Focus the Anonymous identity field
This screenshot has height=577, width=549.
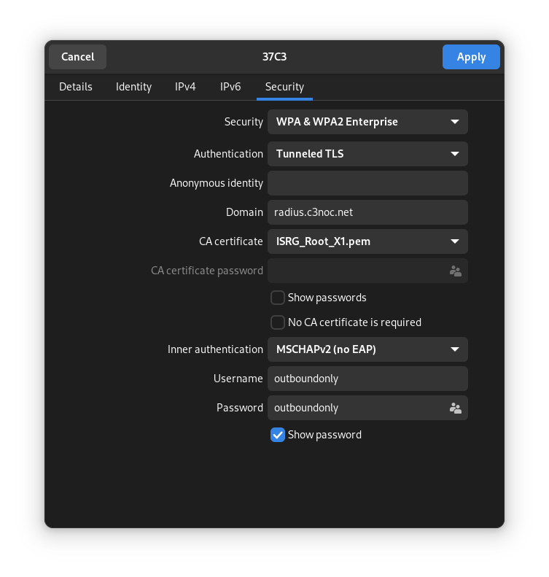pyautogui.click(x=367, y=183)
